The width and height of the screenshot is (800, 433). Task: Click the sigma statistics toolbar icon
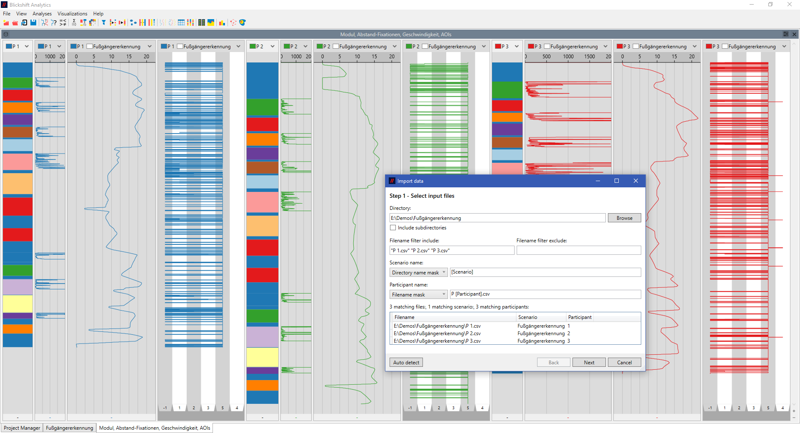(x=74, y=22)
